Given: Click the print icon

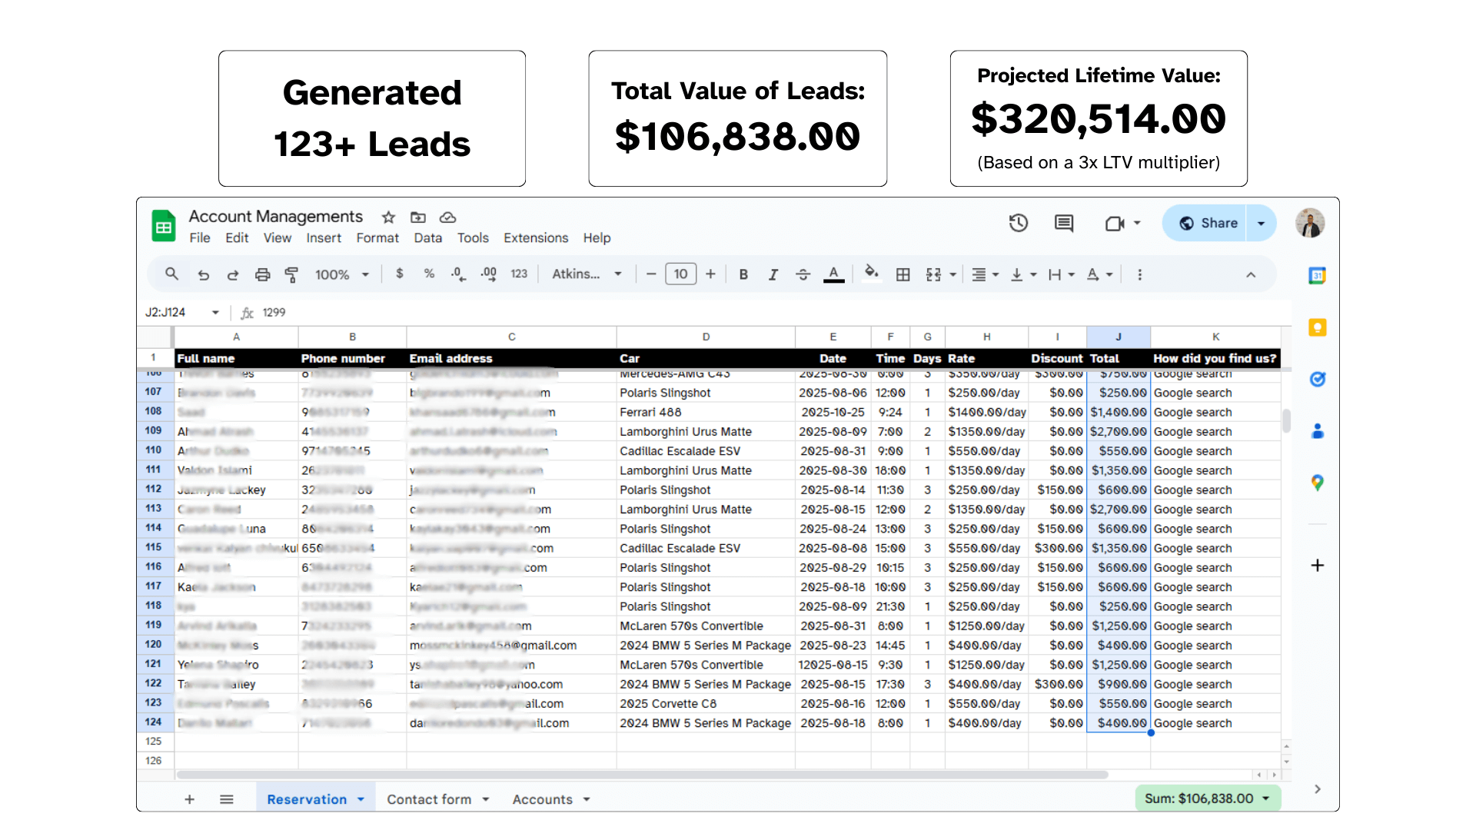Looking at the screenshot, I should [x=262, y=274].
